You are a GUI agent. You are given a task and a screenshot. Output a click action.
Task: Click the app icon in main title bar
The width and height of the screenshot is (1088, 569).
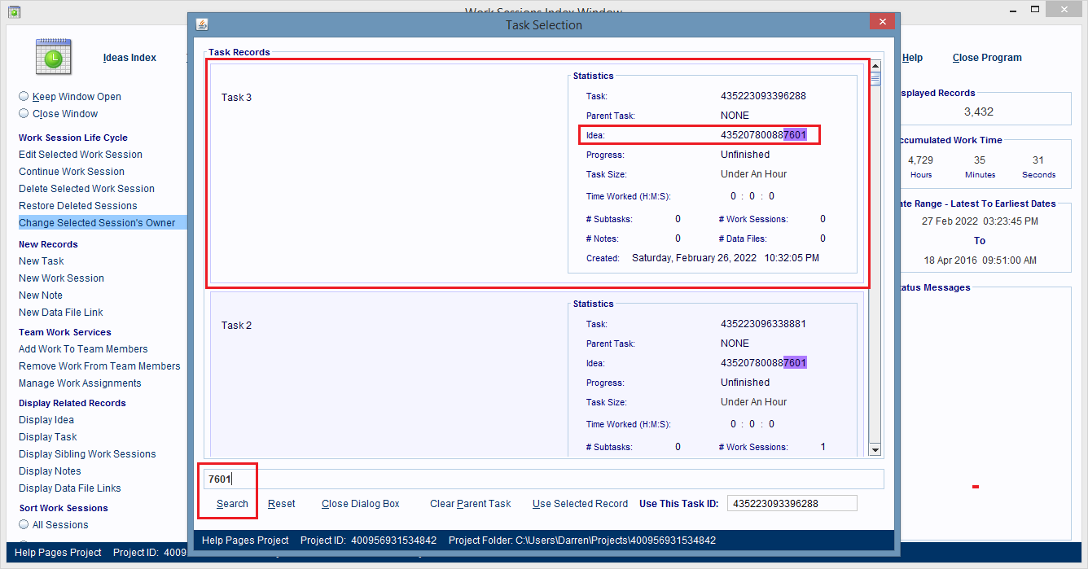[13, 11]
